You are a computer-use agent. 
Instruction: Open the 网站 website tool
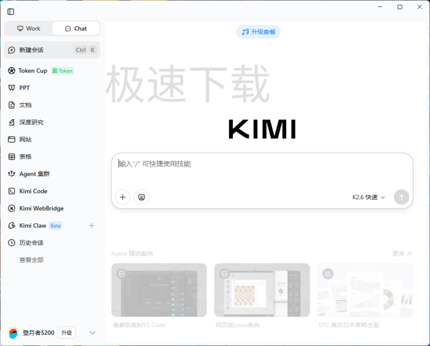pyautogui.click(x=52, y=140)
